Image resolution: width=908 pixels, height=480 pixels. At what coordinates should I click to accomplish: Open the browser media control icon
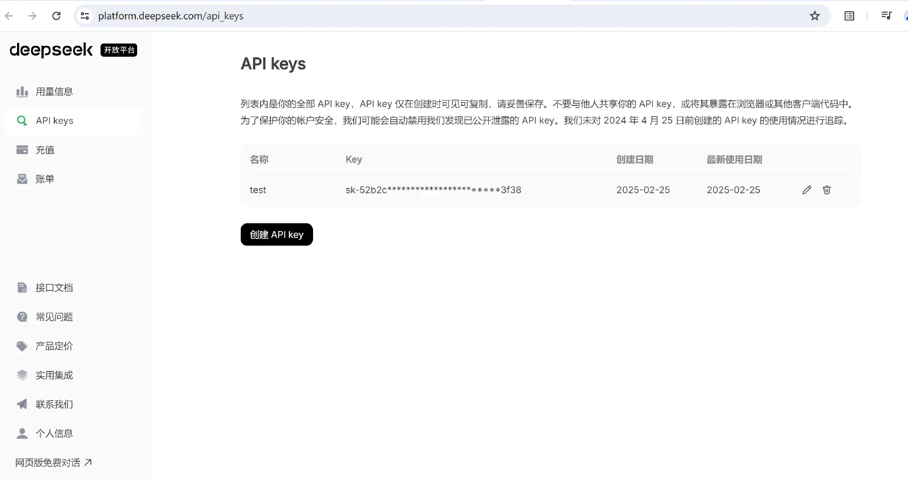tap(886, 16)
